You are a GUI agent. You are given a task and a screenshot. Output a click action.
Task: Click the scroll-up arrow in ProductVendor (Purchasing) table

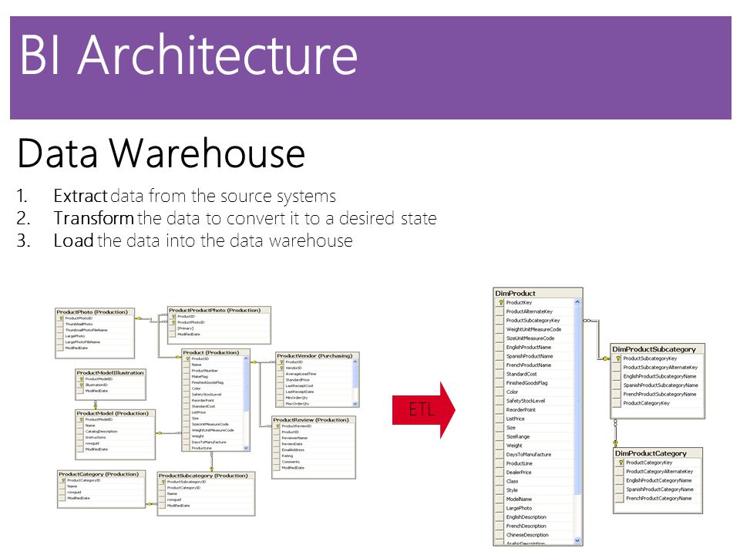[355, 362]
